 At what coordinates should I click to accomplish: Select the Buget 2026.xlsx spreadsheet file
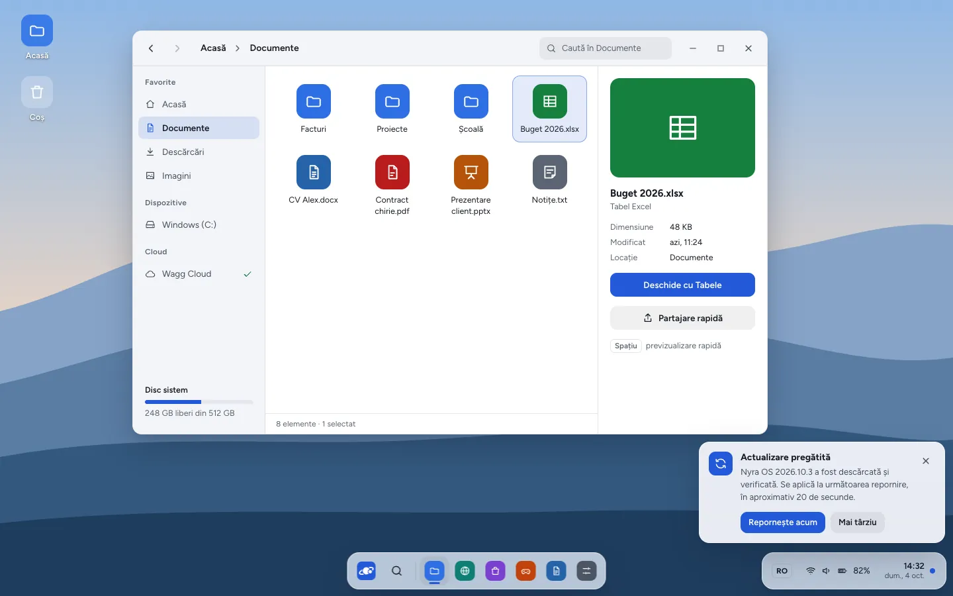tap(550, 109)
